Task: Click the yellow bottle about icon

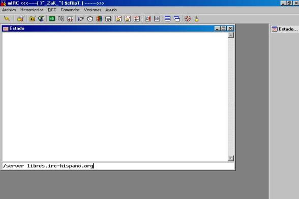Action: [x=196, y=19]
